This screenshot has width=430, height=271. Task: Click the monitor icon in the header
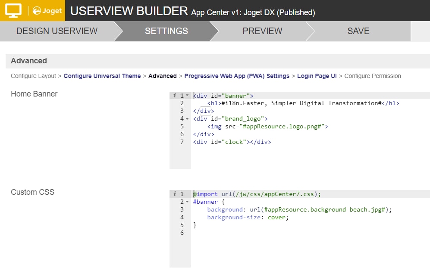pyautogui.click(x=13, y=11)
